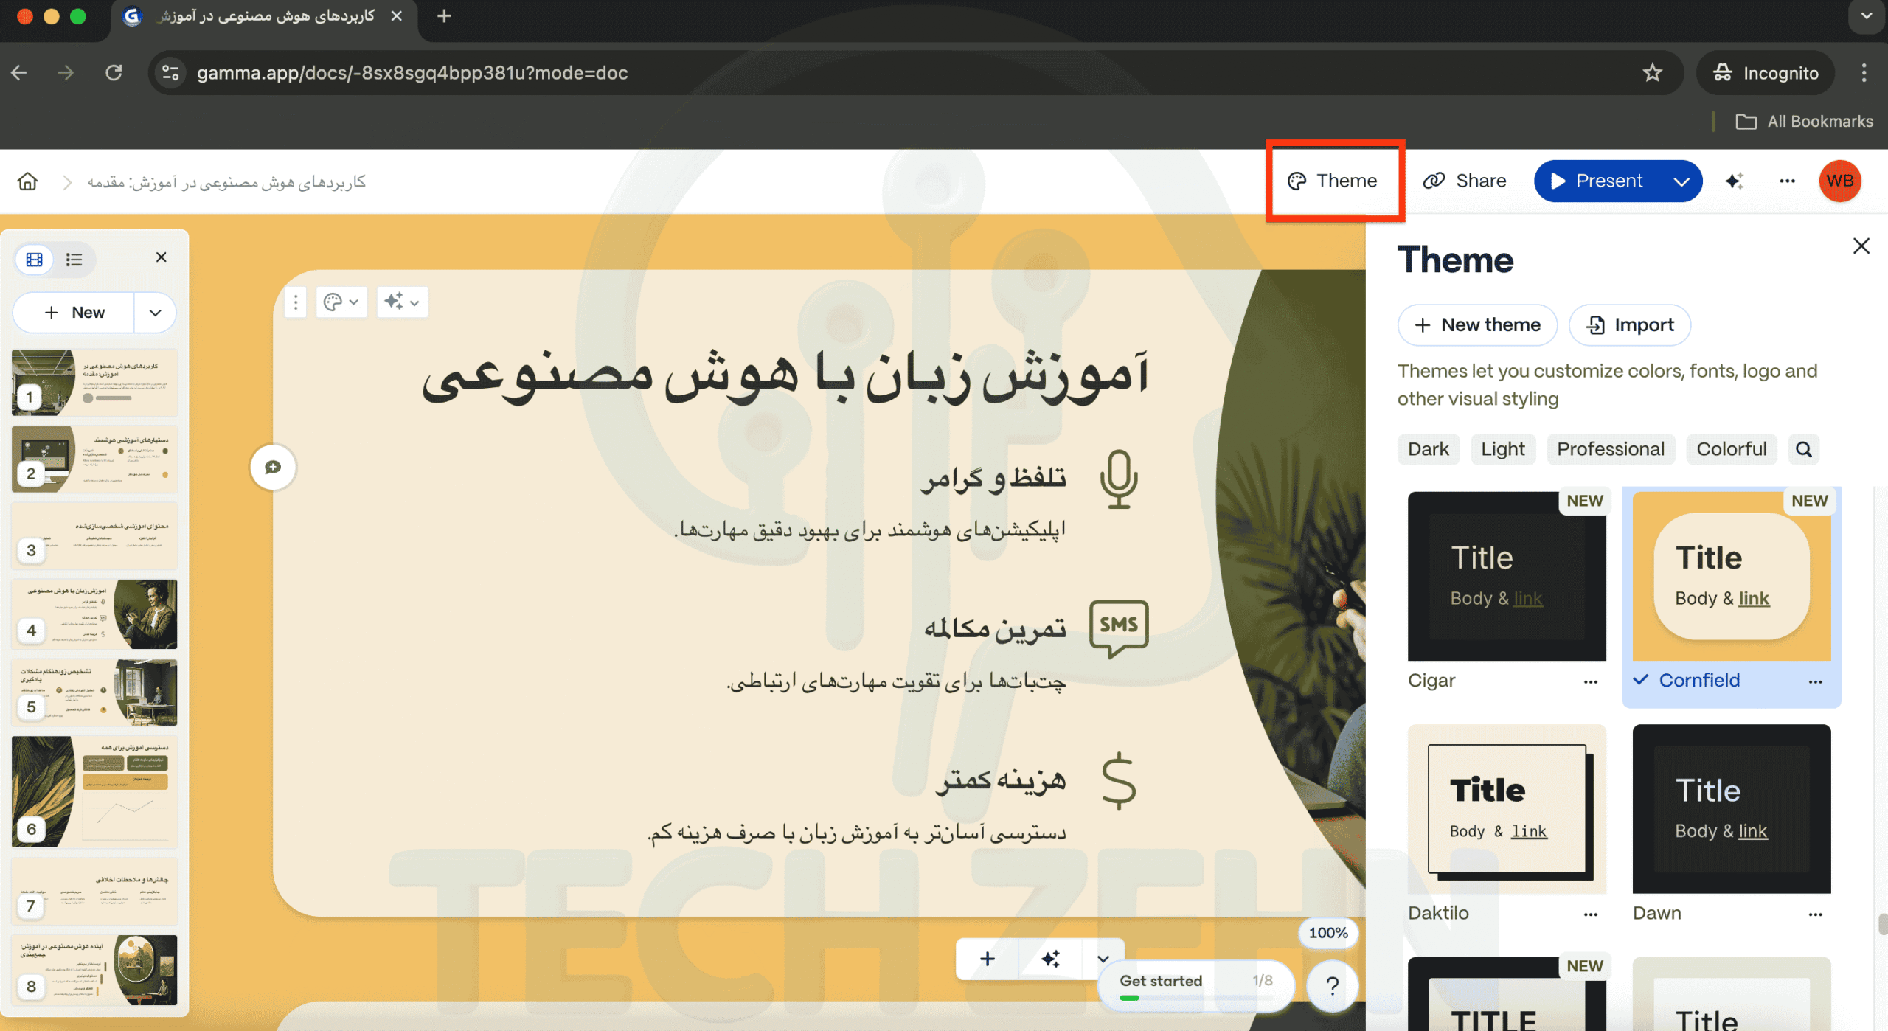Click the document title in the breadcrumb

coord(226,181)
